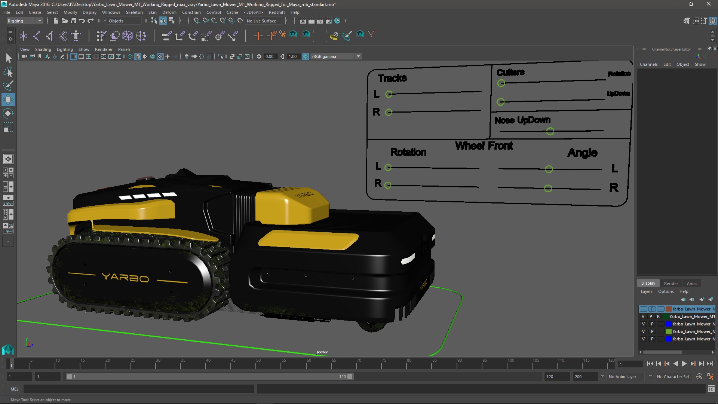Image resolution: width=718 pixels, height=404 pixels.
Task: Toggle visibility box on highlighted red-swatch layer
Action: point(643,309)
